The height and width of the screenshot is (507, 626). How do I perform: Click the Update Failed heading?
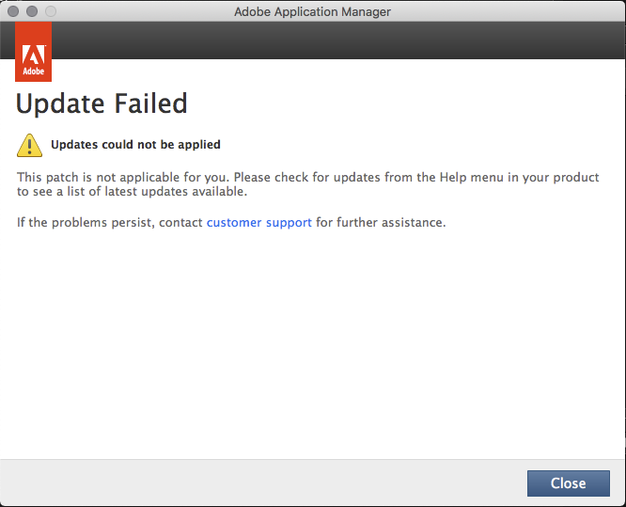[102, 103]
